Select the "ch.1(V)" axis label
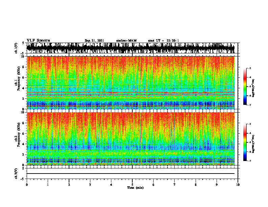 pos(16,48)
